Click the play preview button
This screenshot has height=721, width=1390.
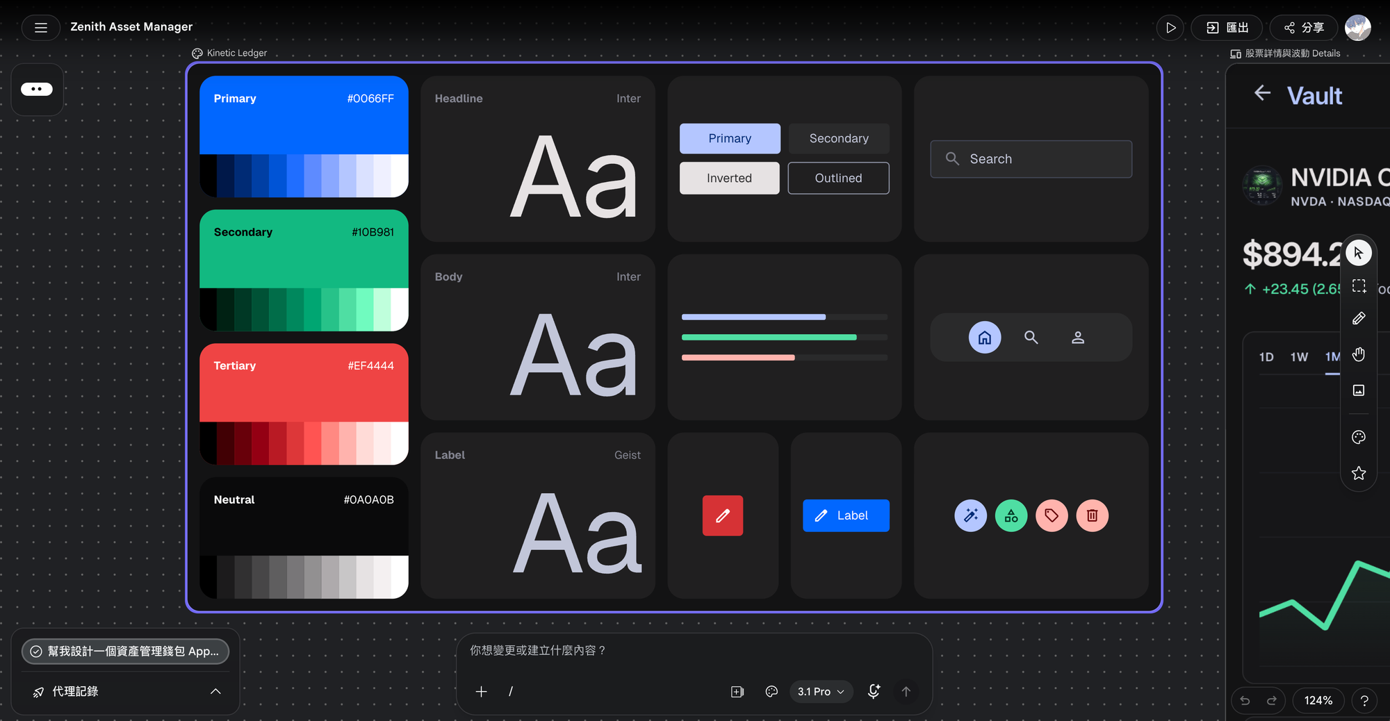pos(1170,28)
